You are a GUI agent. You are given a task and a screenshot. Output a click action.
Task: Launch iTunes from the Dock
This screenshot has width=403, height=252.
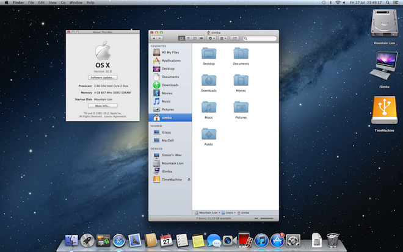(x=262, y=241)
